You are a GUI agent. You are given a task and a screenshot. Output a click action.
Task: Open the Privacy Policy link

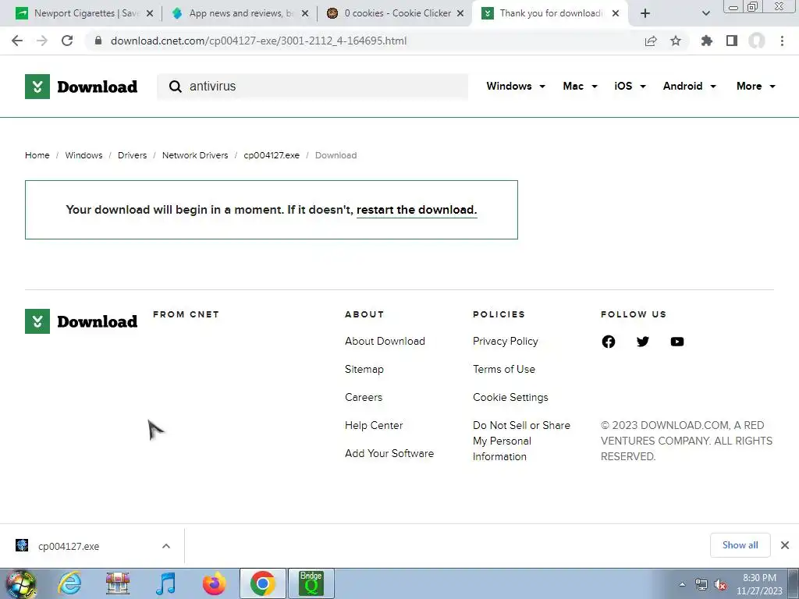pyautogui.click(x=505, y=342)
